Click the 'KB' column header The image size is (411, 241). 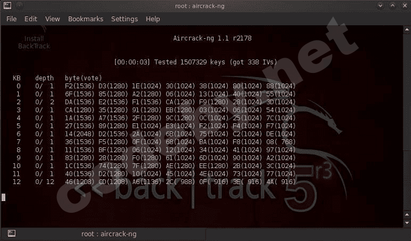tap(16, 78)
